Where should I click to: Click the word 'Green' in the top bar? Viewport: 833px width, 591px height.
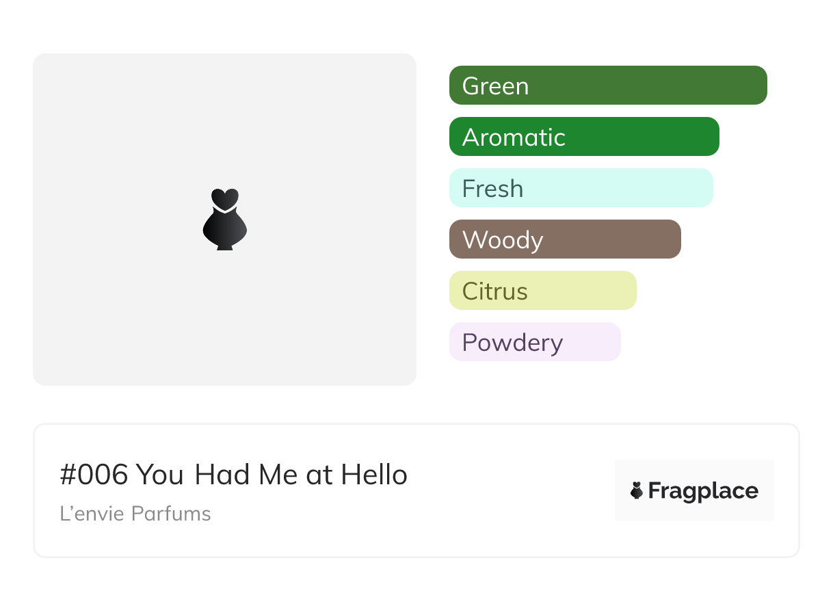(x=495, y=86)
